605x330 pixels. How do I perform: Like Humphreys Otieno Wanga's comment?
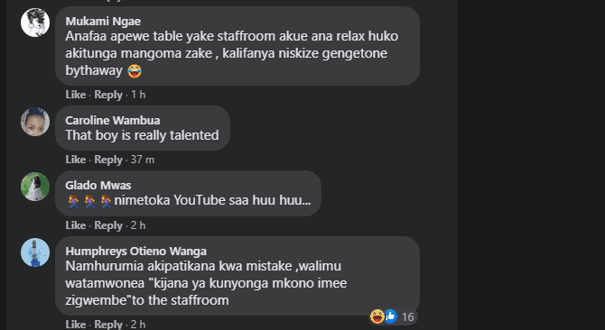(76, 325)
